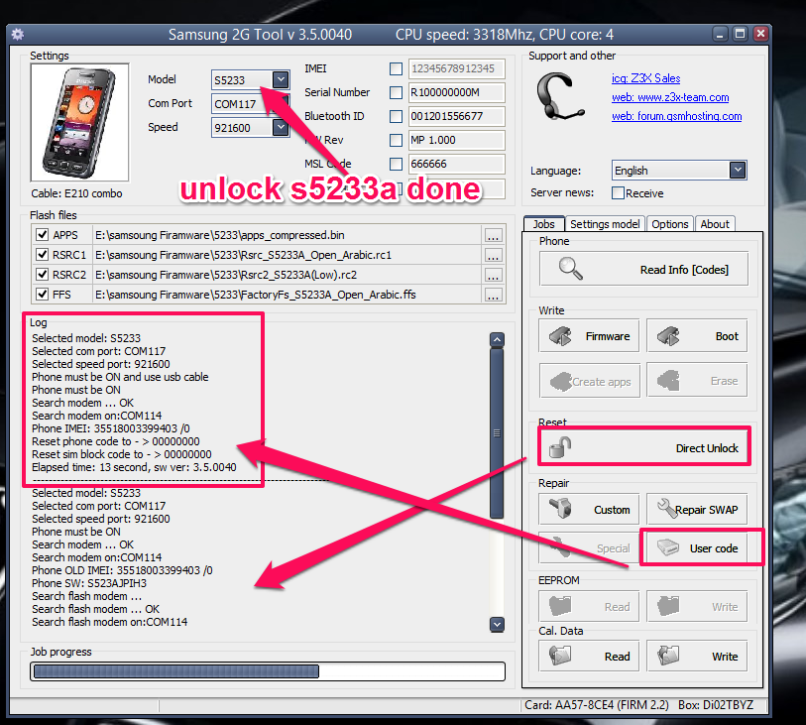The image size is (806, 725).
Task: Open the Model dropdown
Action: (281, 79)
